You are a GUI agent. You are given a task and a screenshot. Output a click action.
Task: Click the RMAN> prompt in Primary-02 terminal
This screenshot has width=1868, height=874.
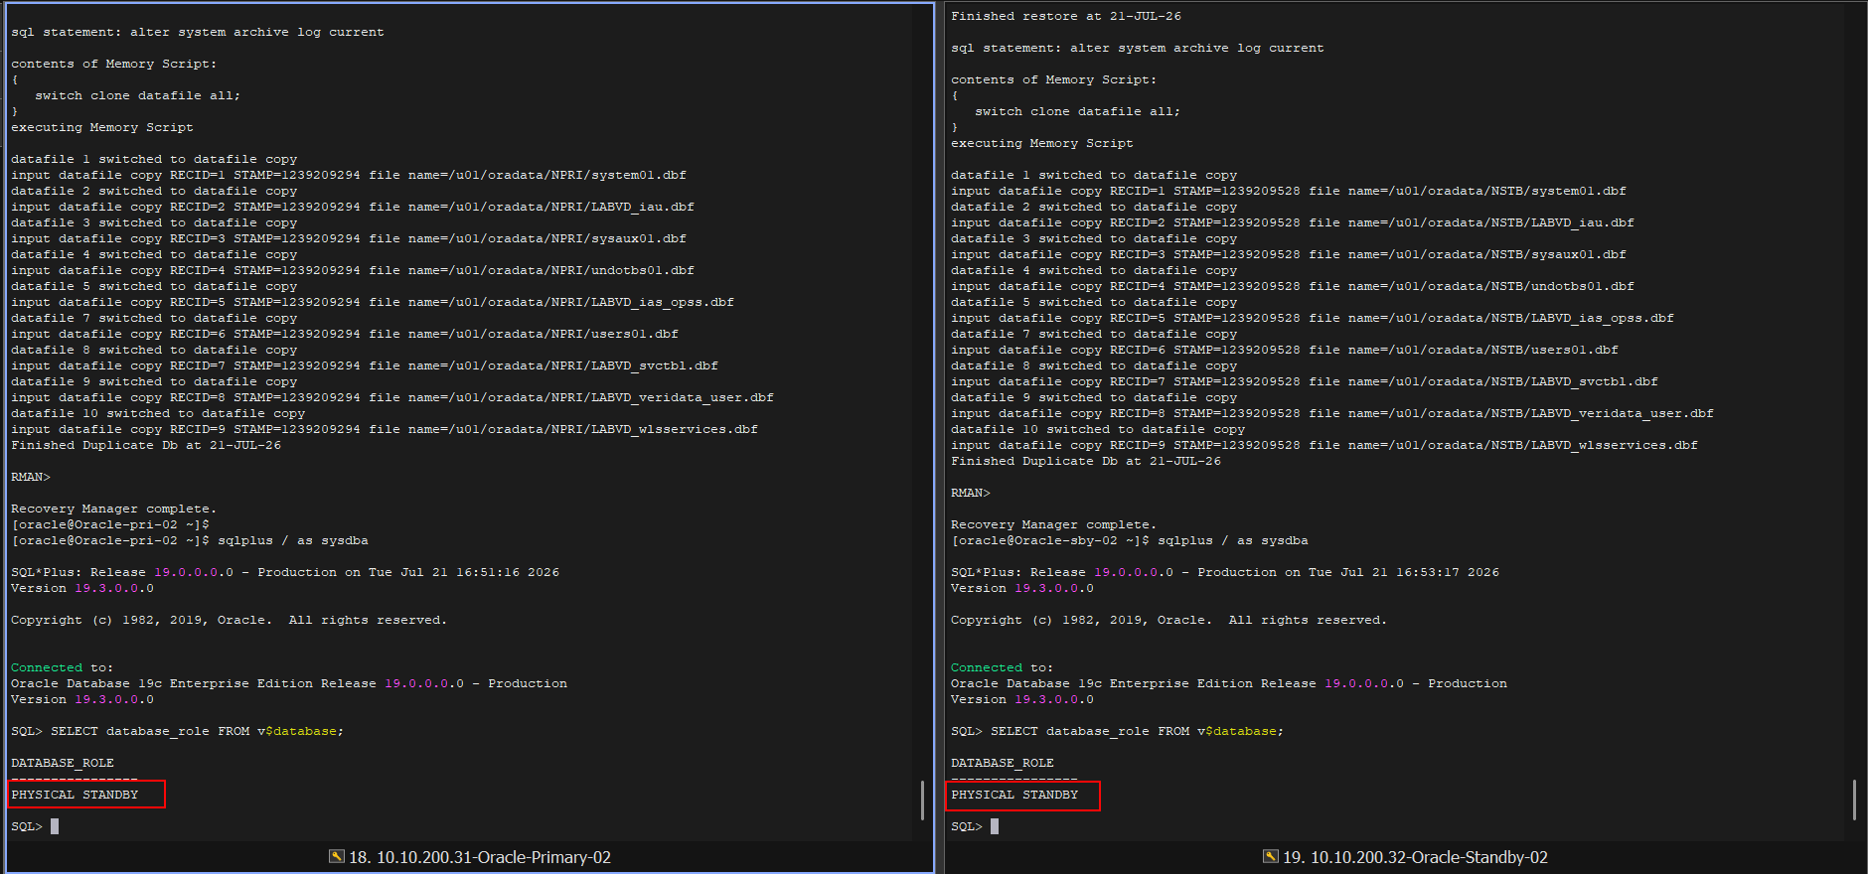point(31,477)
